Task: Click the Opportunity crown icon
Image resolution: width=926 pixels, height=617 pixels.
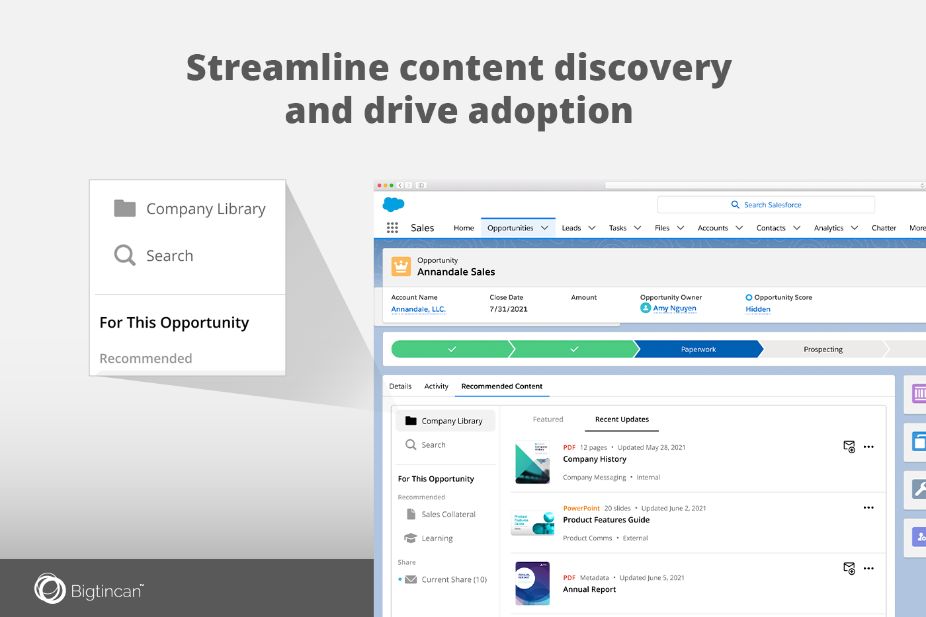Action: pos(401,266)
